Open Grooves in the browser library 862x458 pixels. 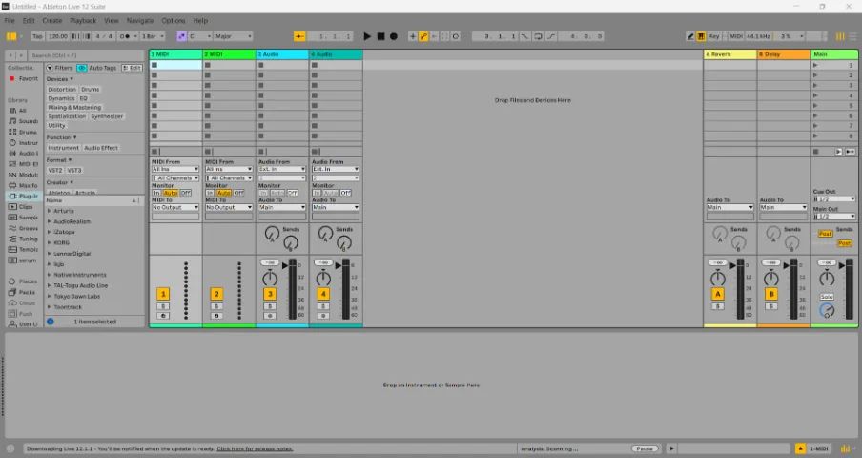click(24, 228)
